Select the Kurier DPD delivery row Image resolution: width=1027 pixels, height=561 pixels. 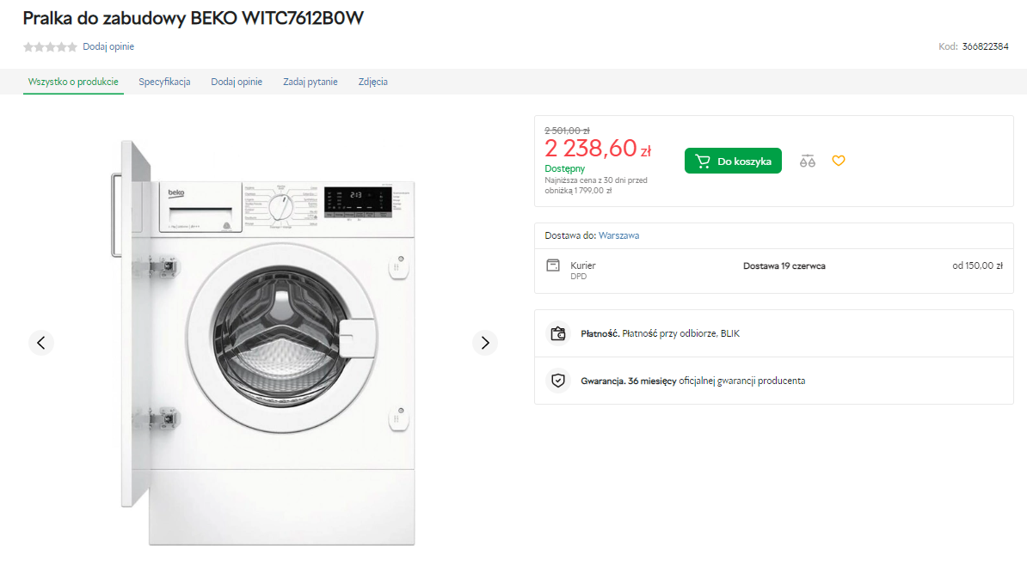773,271
